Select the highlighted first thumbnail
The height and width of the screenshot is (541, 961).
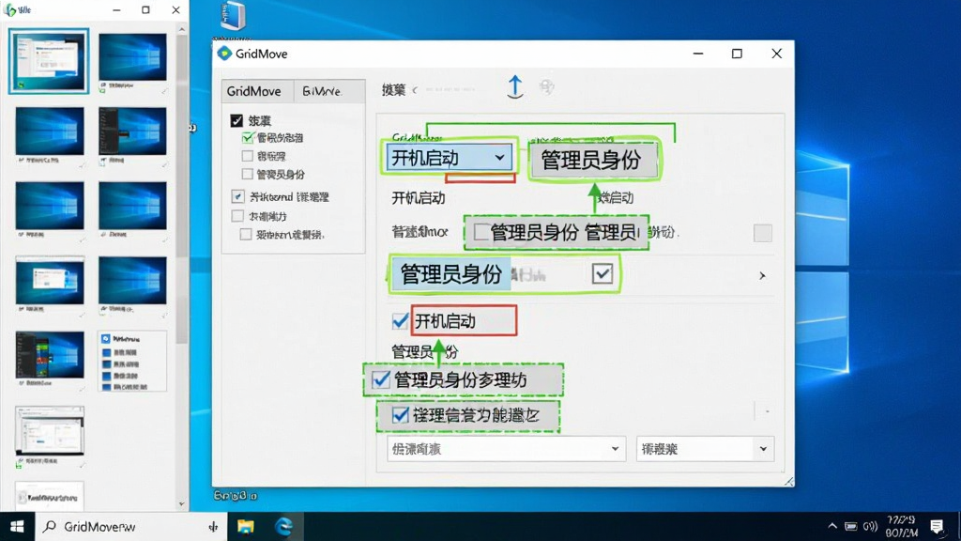[49, 61]
